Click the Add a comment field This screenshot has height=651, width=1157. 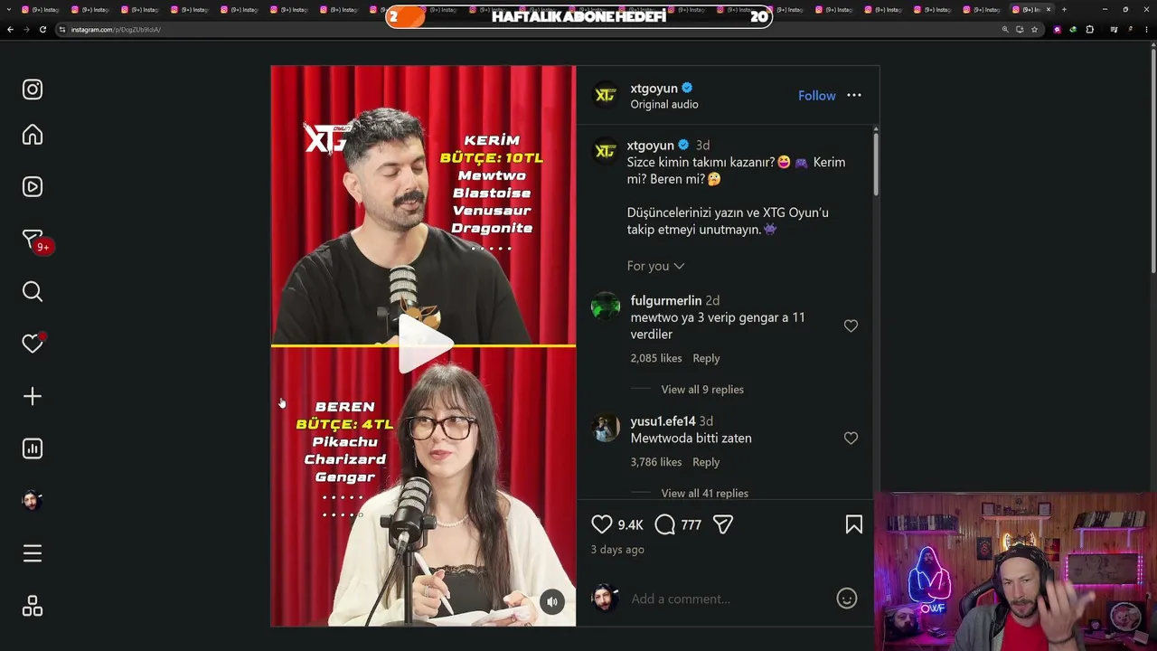coord(728,599)
